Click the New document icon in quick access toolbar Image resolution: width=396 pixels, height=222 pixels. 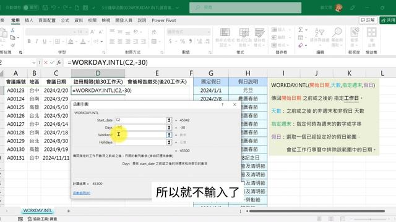[77, 7]
